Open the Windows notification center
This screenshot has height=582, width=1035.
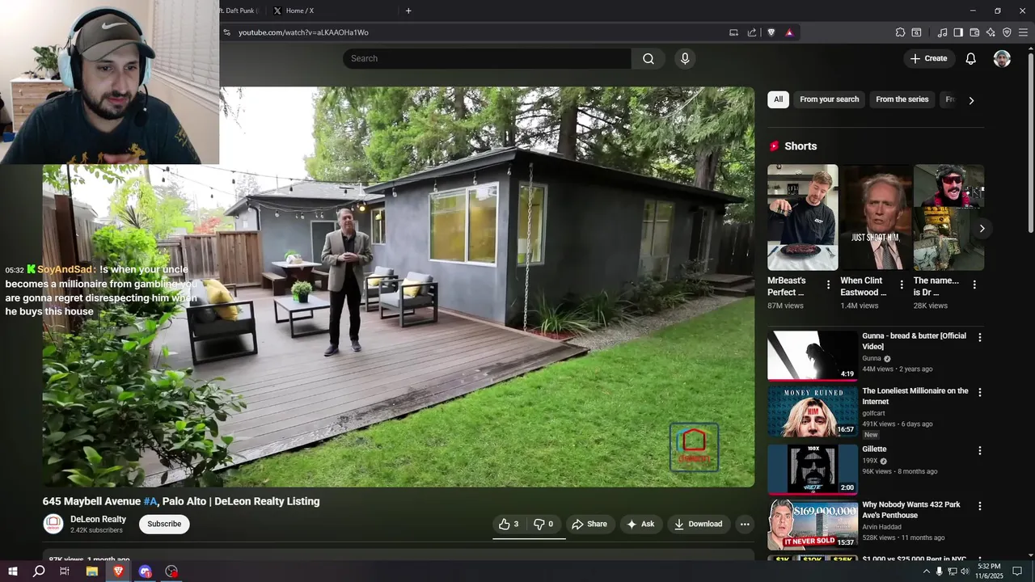1017,571
